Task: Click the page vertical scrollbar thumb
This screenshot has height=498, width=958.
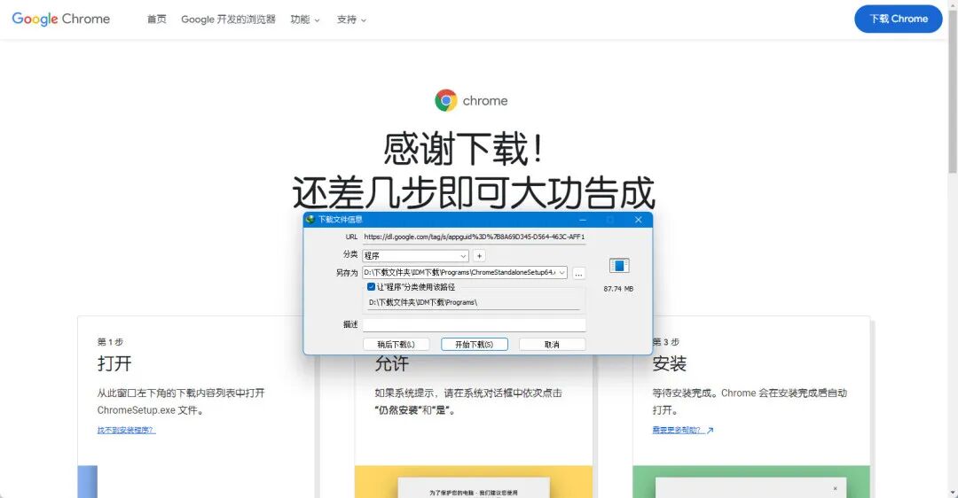Action: [953, 91]
